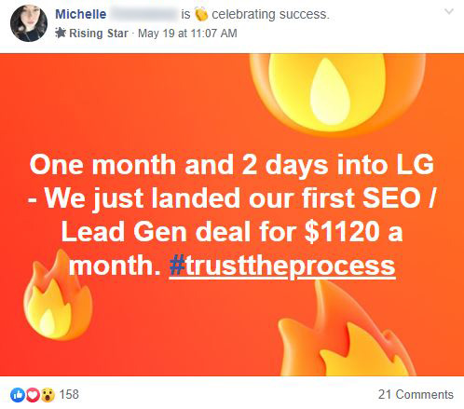The height and width of the screenshot is (409, 464).
Task: Click the orange post background image
Action: (x=232, y=214)
